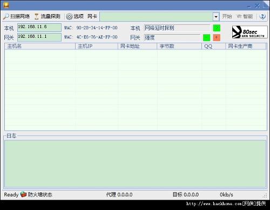Minimize the window
This screenshot has height=210, width=270.
249,6
